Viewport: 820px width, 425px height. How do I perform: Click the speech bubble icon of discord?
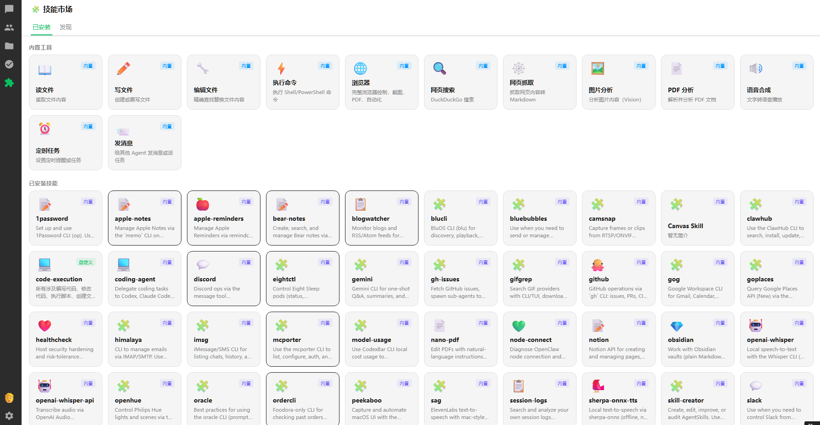[203, 265]
